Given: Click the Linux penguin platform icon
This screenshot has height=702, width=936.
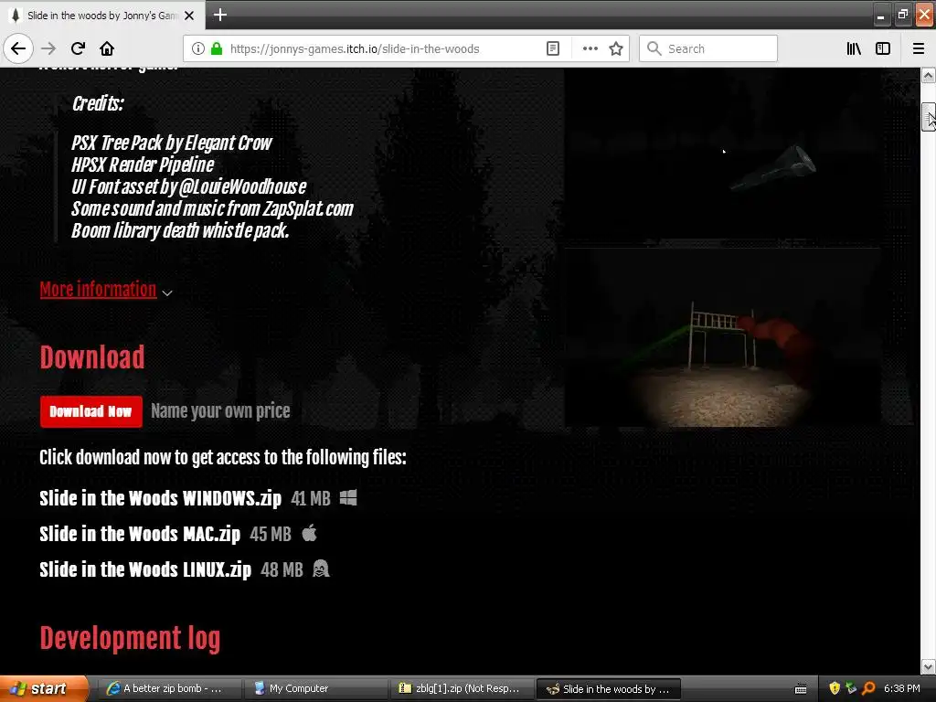Looking at the screenshot, I should coord(321,569).
